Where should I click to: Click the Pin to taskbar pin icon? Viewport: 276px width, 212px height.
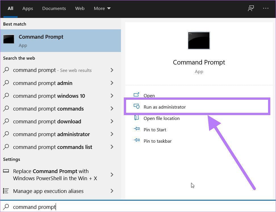pos(137,140)
